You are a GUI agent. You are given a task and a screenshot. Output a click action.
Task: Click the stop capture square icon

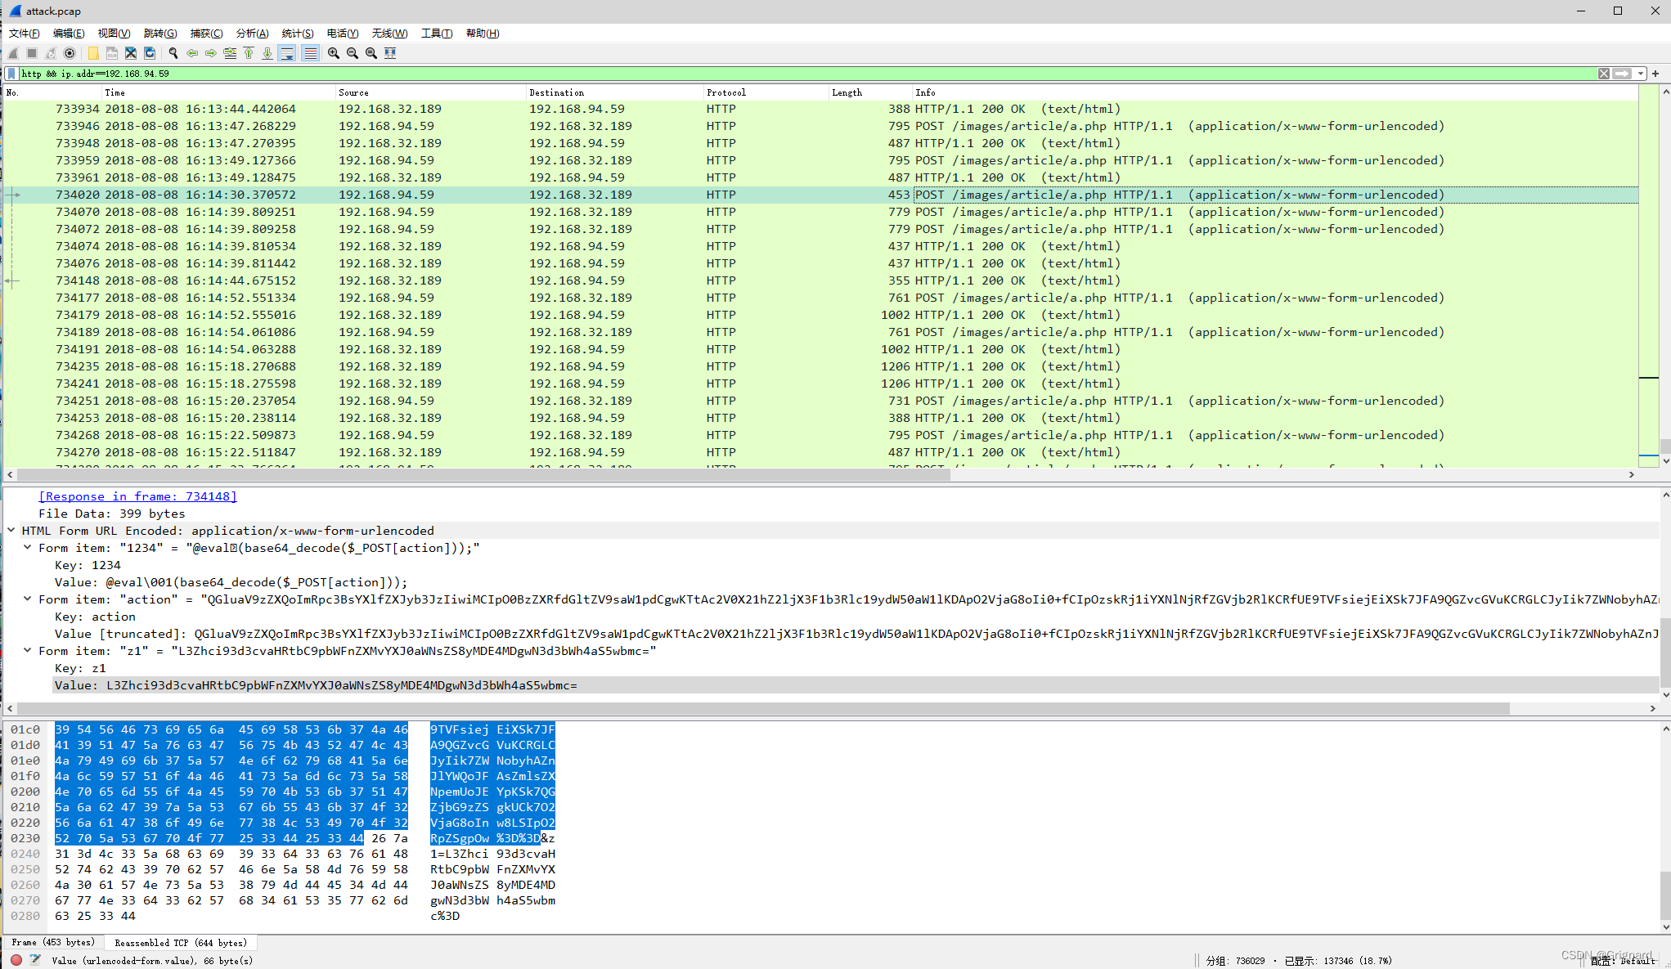[x=32, y=53]
